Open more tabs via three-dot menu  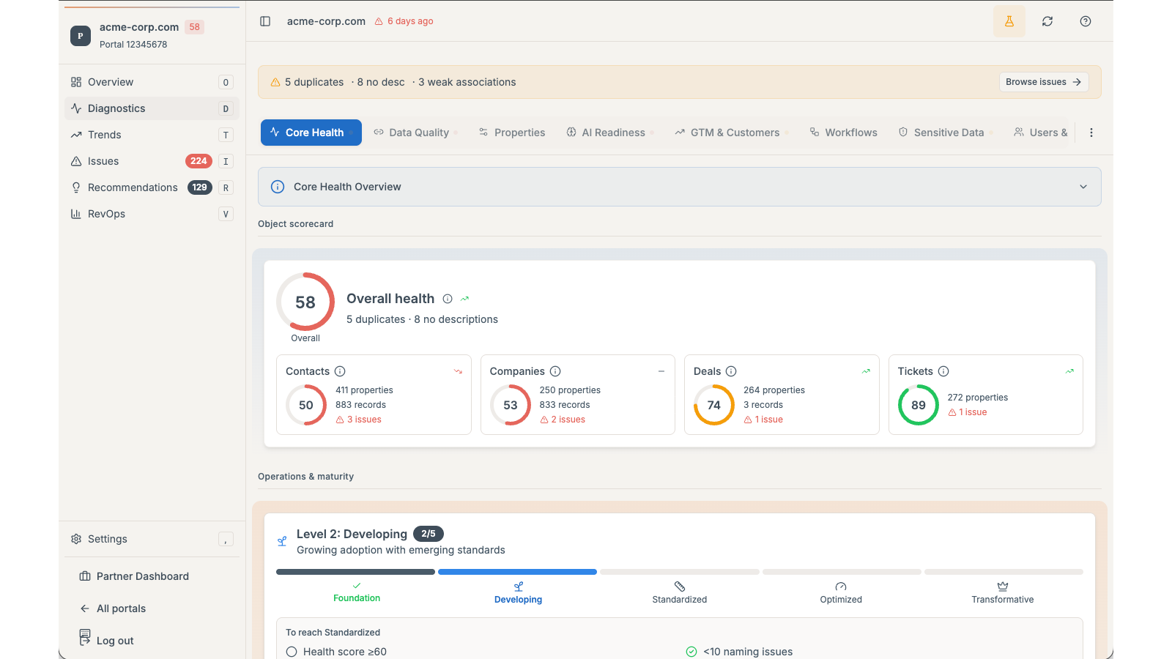click(x=1091, y=133)
